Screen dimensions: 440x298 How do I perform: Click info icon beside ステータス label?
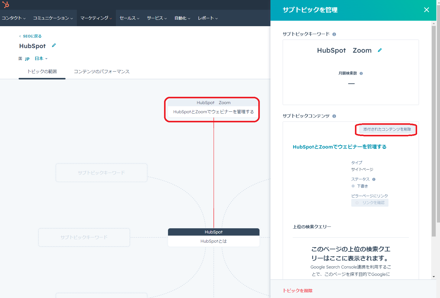point(374,179)
